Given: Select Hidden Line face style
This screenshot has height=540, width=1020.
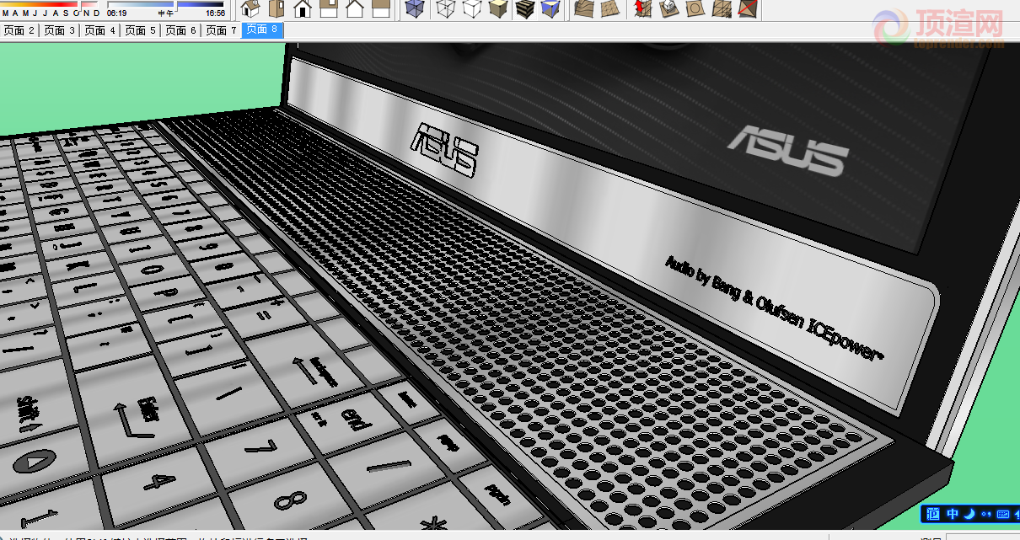Looking at the screenshot, I should point(471,9).
